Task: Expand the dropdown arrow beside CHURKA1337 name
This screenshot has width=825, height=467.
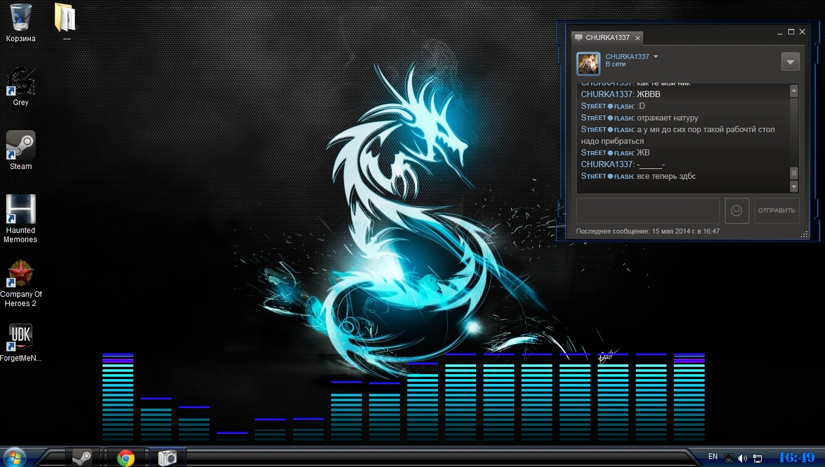Action: tap(655, 57)
